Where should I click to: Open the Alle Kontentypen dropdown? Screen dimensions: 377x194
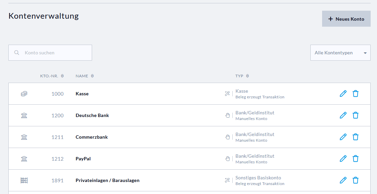(340, 53)
